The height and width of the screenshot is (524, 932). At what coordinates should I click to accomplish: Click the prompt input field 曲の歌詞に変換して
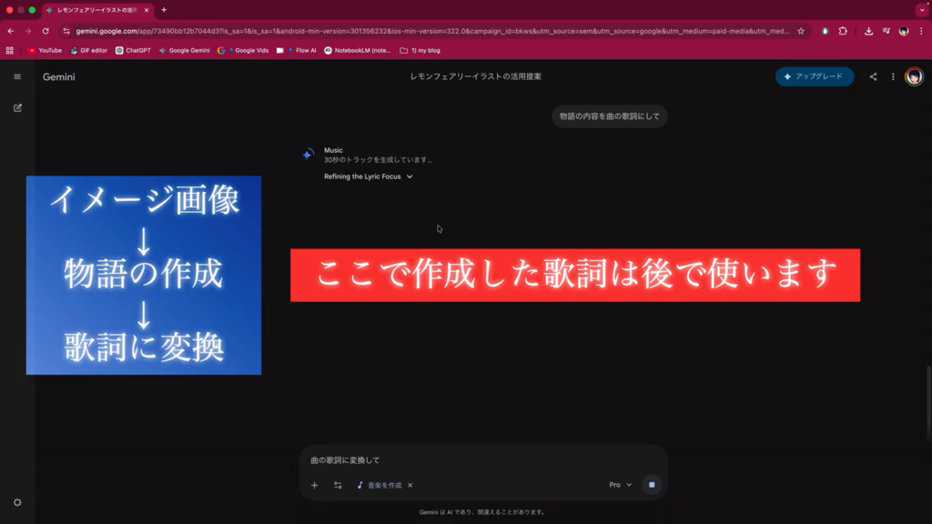coord(473,460)
